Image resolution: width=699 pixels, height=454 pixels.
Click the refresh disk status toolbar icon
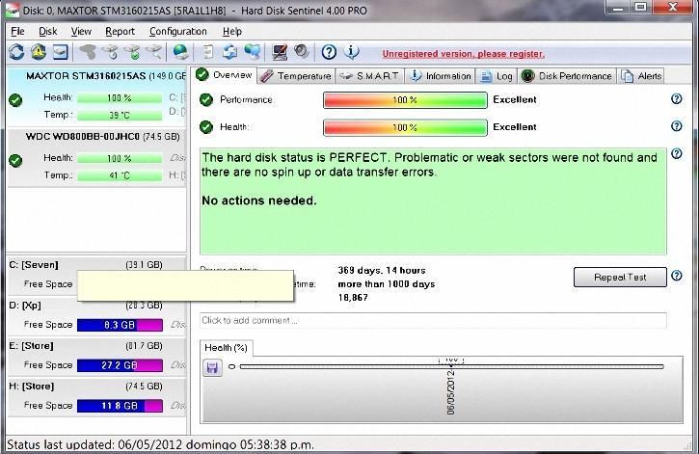click(x=16, y=52)
